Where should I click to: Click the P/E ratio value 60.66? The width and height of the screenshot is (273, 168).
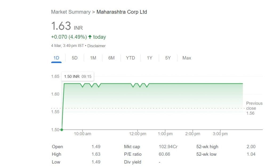click(164, 154)
